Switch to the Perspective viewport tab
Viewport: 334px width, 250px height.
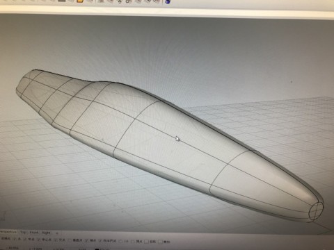point(8,232)
